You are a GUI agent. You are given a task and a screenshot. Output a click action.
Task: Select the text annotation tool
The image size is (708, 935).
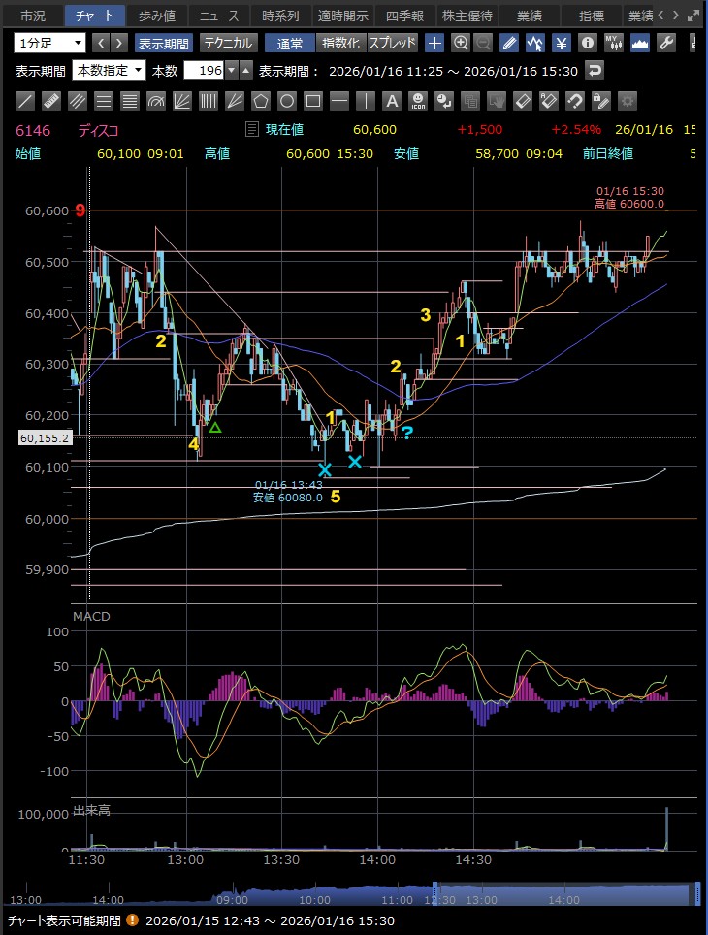point(392,101)
